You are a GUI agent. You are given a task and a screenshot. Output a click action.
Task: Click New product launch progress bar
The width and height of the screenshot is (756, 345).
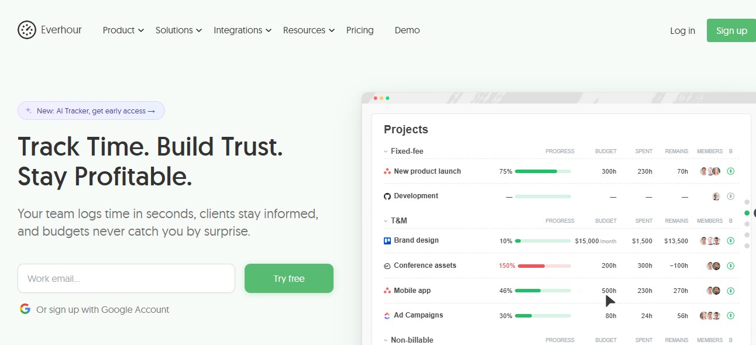543,171
